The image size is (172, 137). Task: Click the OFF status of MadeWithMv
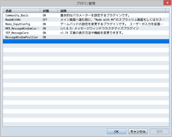pos(45,20)
